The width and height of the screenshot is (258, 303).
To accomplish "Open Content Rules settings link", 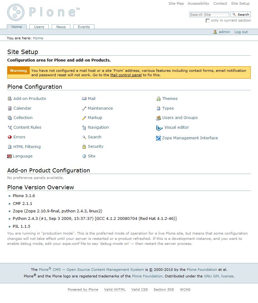I will click(x=27, y=127).
